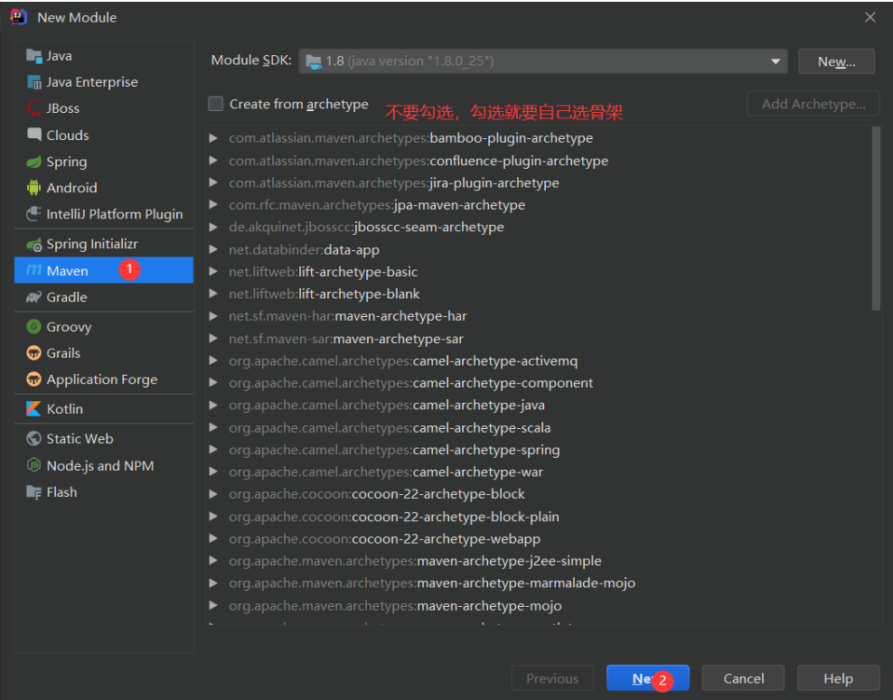Click the Clouds icon
The height and width of the screenshot is (700, 893).
34,135
